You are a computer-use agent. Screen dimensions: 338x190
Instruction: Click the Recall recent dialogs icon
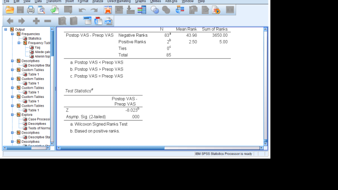pyautogui.click(x=68, y=10)
